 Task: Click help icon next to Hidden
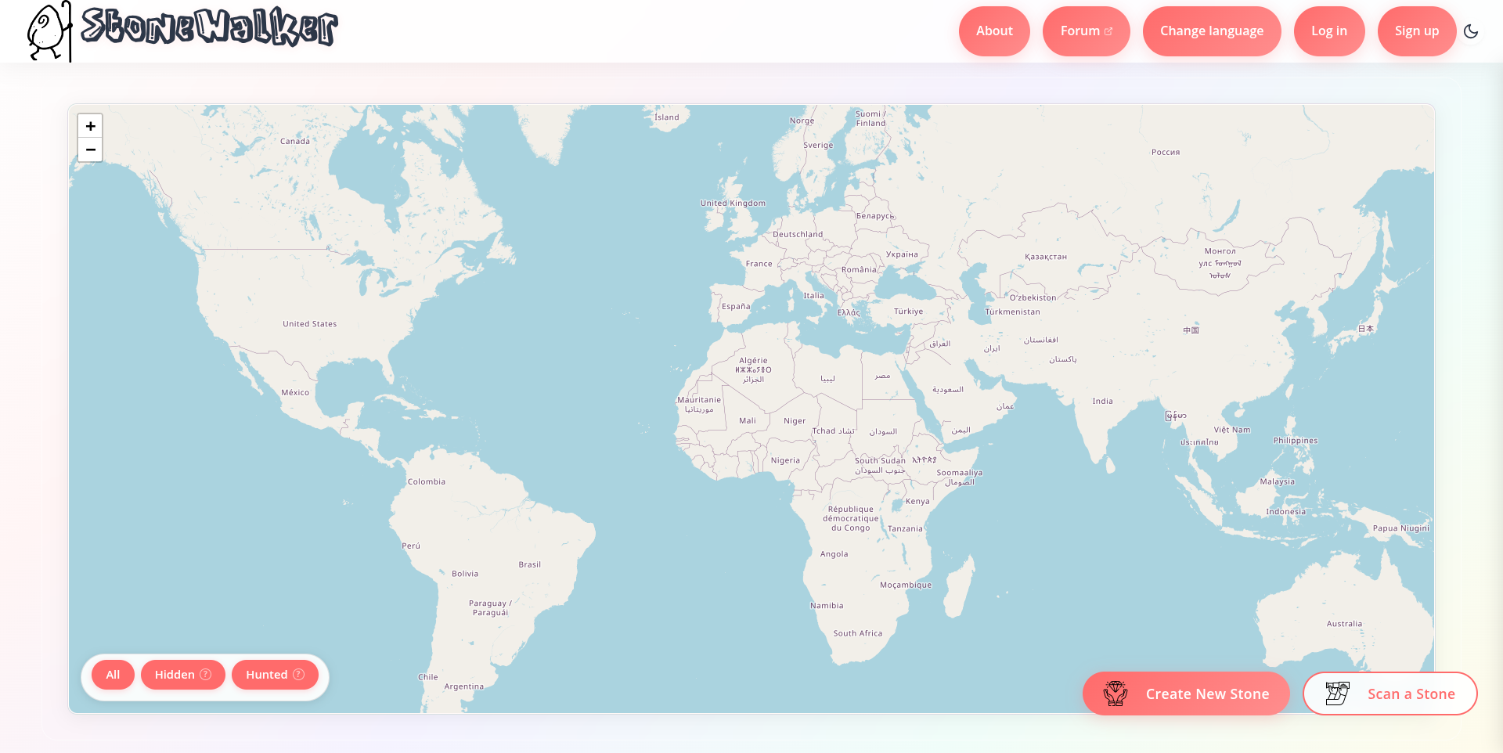click(x=206, y=675)
